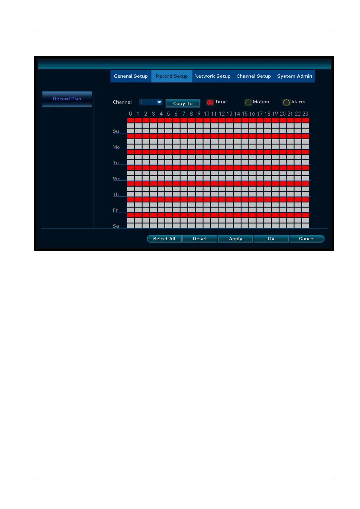360x509 pixels.
Task: Switch to the Network Setup tab
Action: point(212,76)
